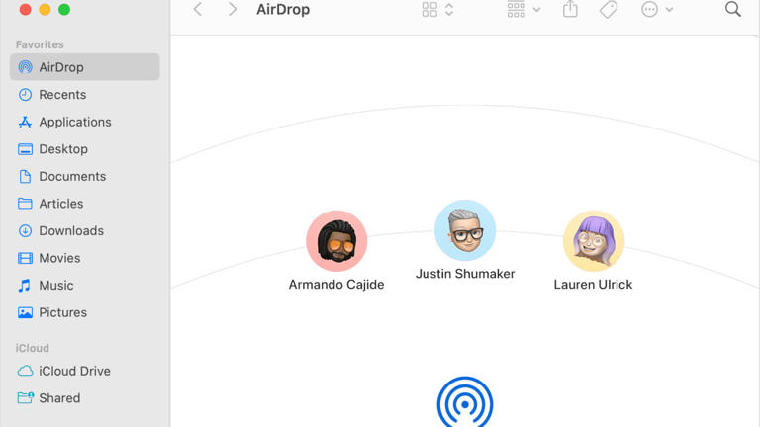The image size is (760, 427).
Task: Open Pictures in the sidebar
Action: click(84, 312)
